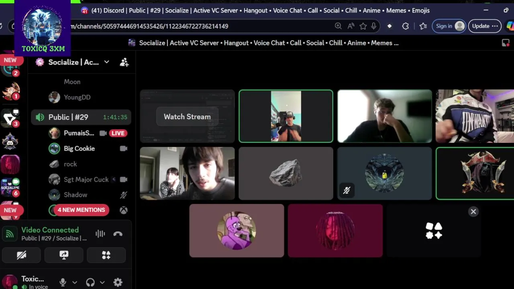Open server icon with 3 badge
This screenshot has height=289, width=514.
[10, 118]
